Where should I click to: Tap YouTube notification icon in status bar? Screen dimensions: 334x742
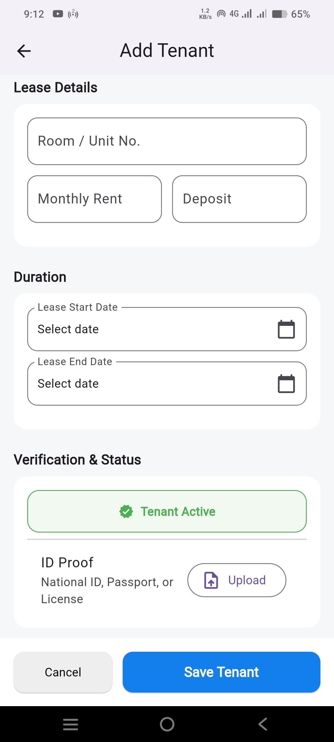coord(58,14)
